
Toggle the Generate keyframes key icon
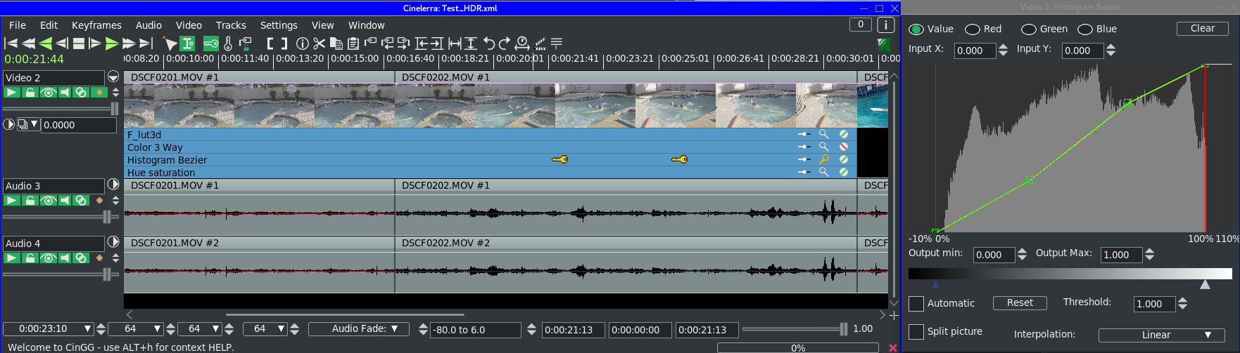(210, 44)
